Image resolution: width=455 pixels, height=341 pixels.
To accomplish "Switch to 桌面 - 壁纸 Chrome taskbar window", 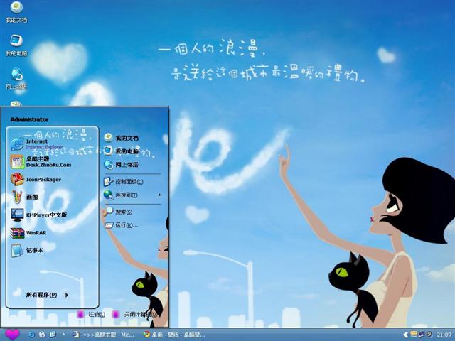I will 175,335.
